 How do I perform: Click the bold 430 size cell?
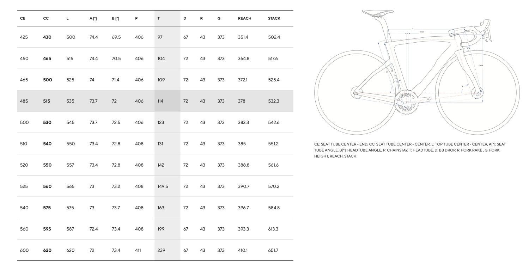47,37
